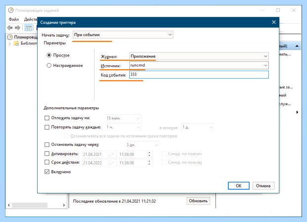The width and height of the screenshot is (307, 222).
Task: Expand the Библиотека tree node chevron
Action: (x=9, y=44)
